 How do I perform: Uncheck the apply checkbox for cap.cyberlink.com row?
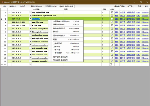[112, 12]
